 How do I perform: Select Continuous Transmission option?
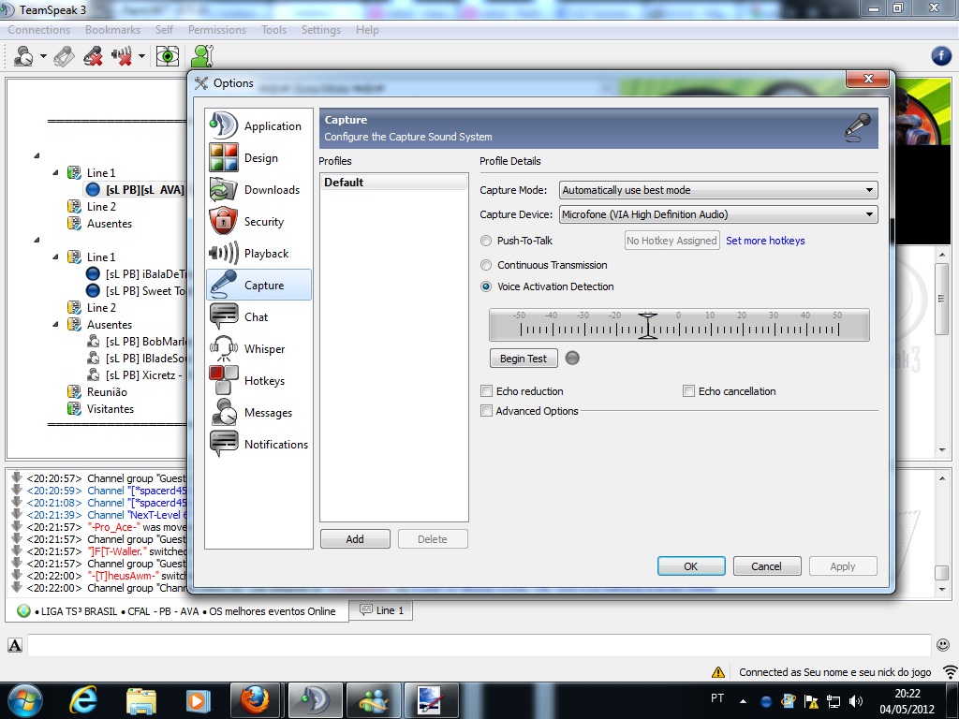click(486, 265)
